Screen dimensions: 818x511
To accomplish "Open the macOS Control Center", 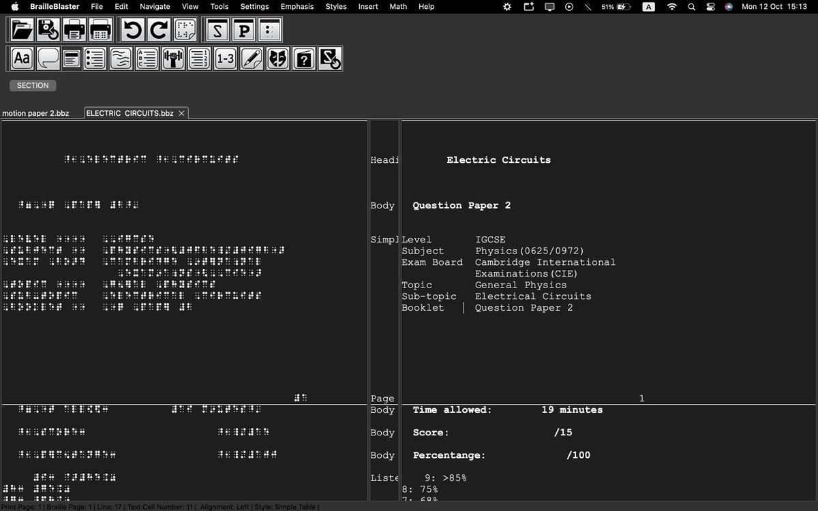I will click(710, 6).
